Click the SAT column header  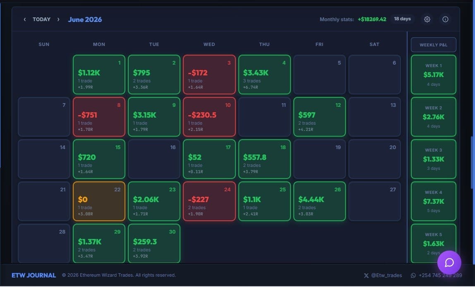coord(374,44)
